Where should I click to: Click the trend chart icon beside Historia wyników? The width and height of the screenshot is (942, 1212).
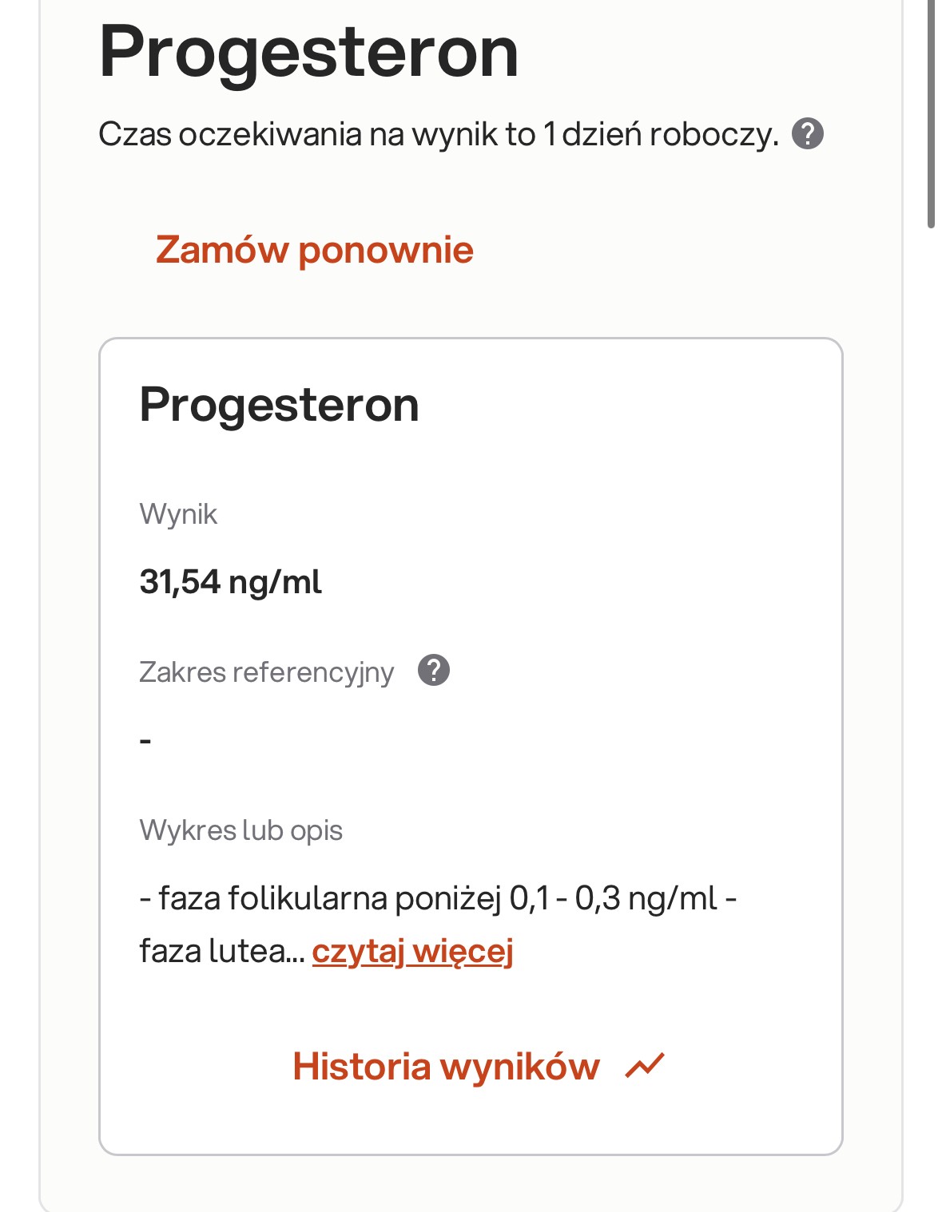point(645,1066)
